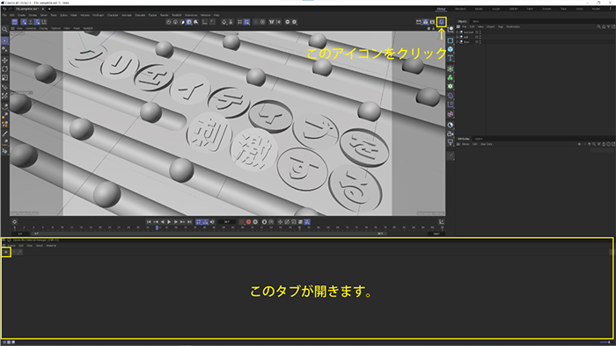Select the Rotate tool in left toolbar
This screenshot has width=616, height=346.
tap(4, 69)
